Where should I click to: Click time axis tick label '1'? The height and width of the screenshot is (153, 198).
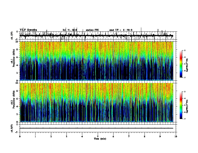click(x=35, y=136)
